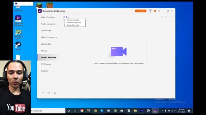206x115 pixels.
Task: Click the feedback person icon at sidebar bottom
Action: [x=55, y=93]
